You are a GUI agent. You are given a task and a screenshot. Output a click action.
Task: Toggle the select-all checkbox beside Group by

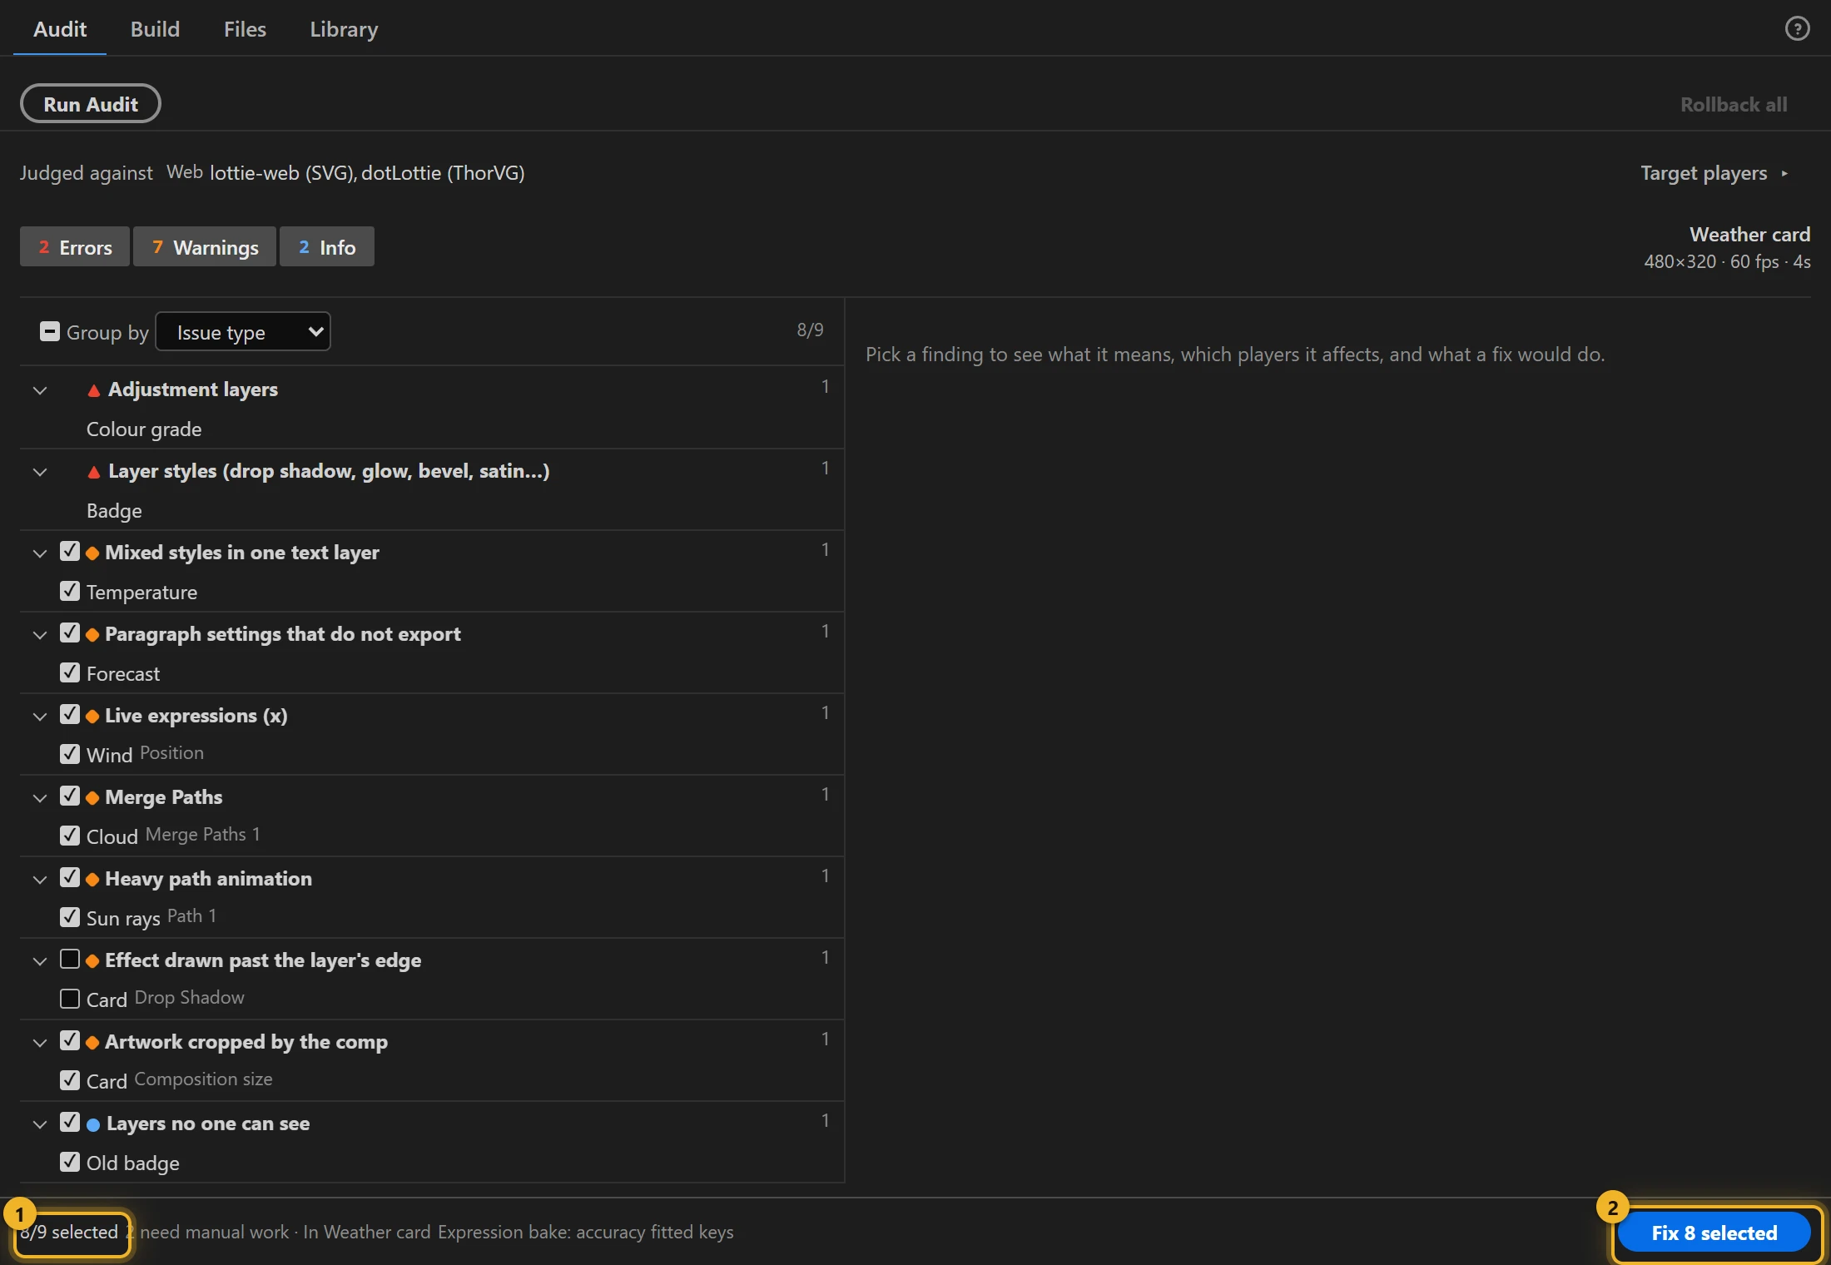coord(50,331)
